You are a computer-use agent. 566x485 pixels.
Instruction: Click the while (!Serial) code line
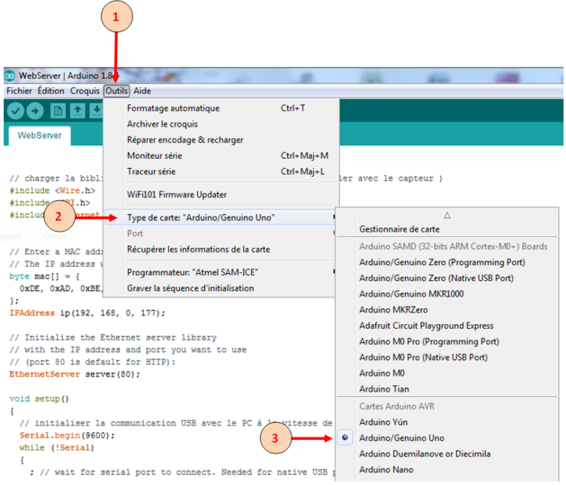(57, 448)
